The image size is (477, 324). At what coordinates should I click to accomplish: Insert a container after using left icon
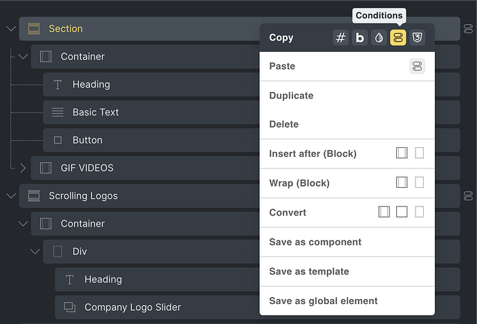[402, 153]
